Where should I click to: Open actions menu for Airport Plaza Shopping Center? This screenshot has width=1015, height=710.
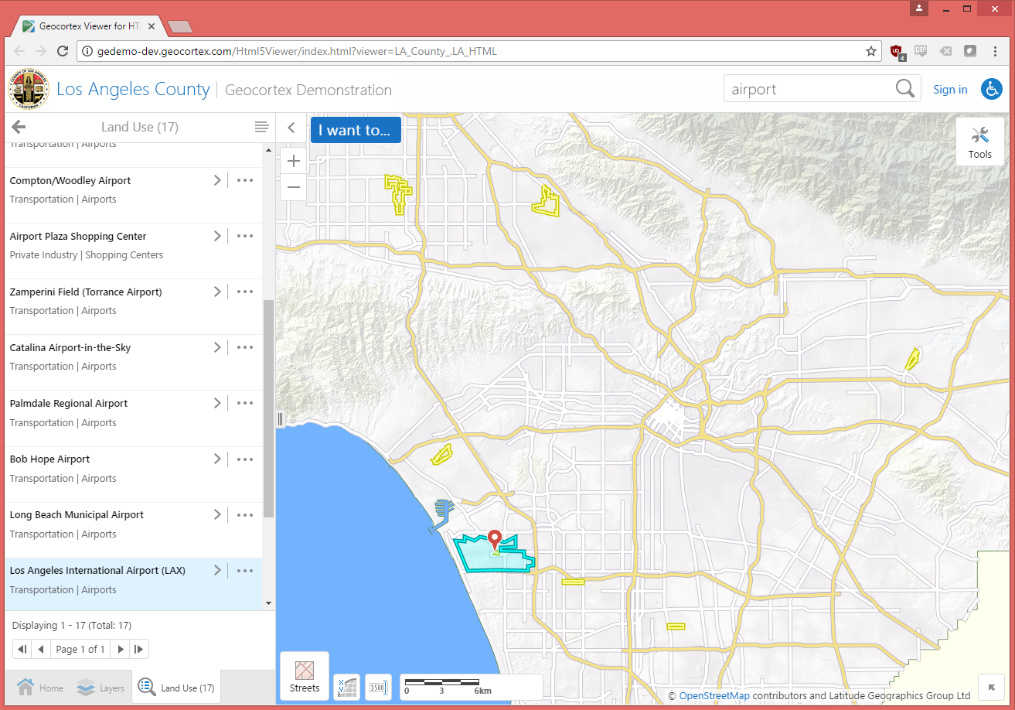[245, 236]
